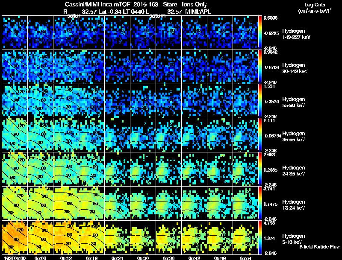Click the '-0.8225' color scale midpoint
This screenshot has width=342, height=260.
pyautogui.click(x=271, y=33)
